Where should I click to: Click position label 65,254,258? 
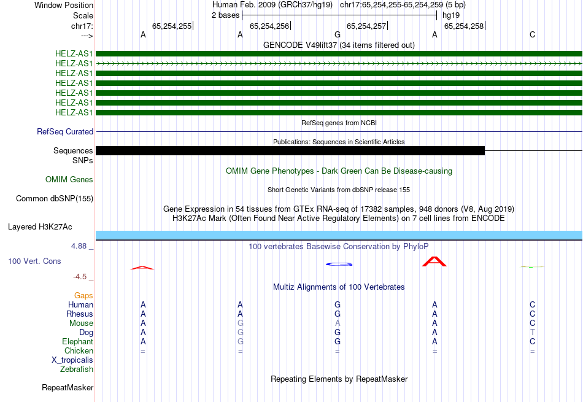(x=464, y=26)
